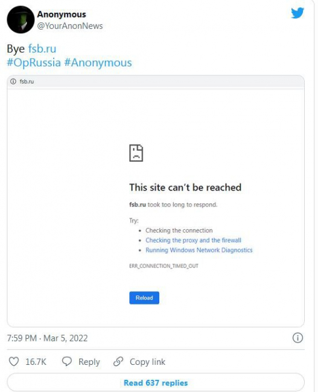Click the Twitter bird logo
Image resolution: width=318 pixels, height=392 pixels.
pos(297,13)
